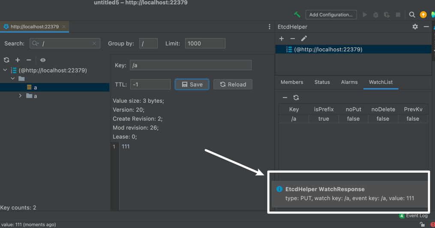Click the green Build hammer icon
Screen dimensions: 435x228
coord(297,15)
